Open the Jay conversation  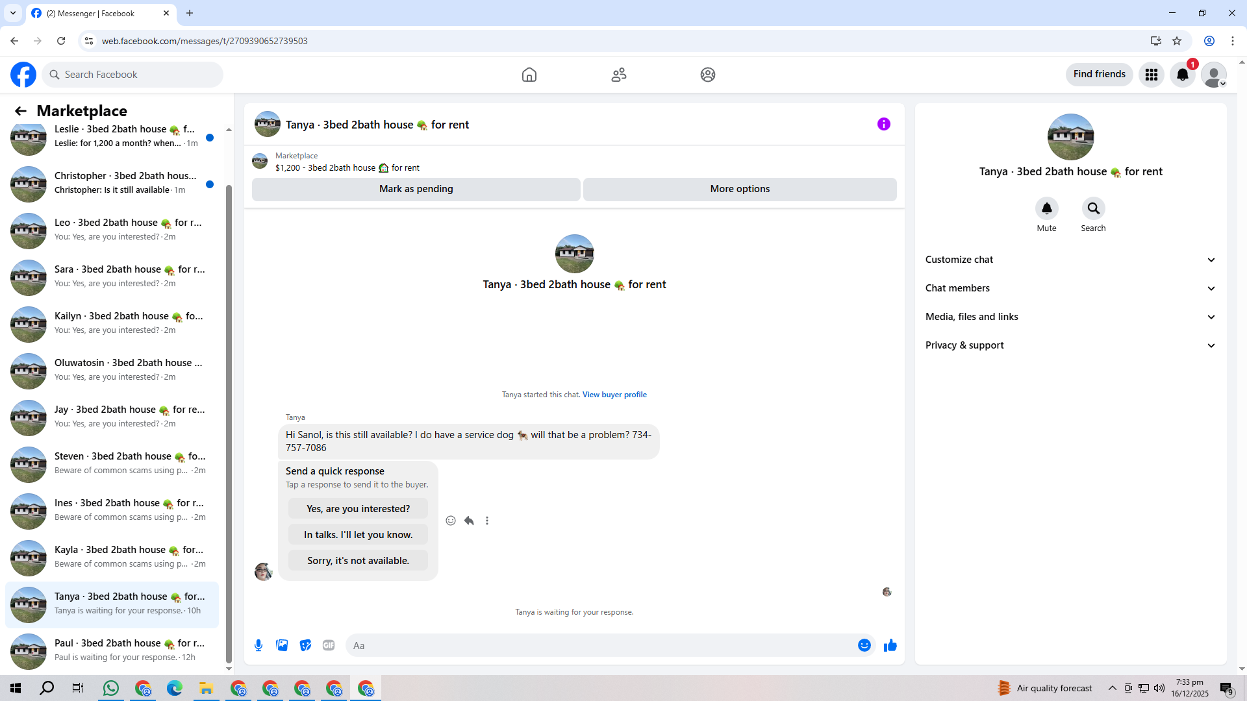click(112, 418)
